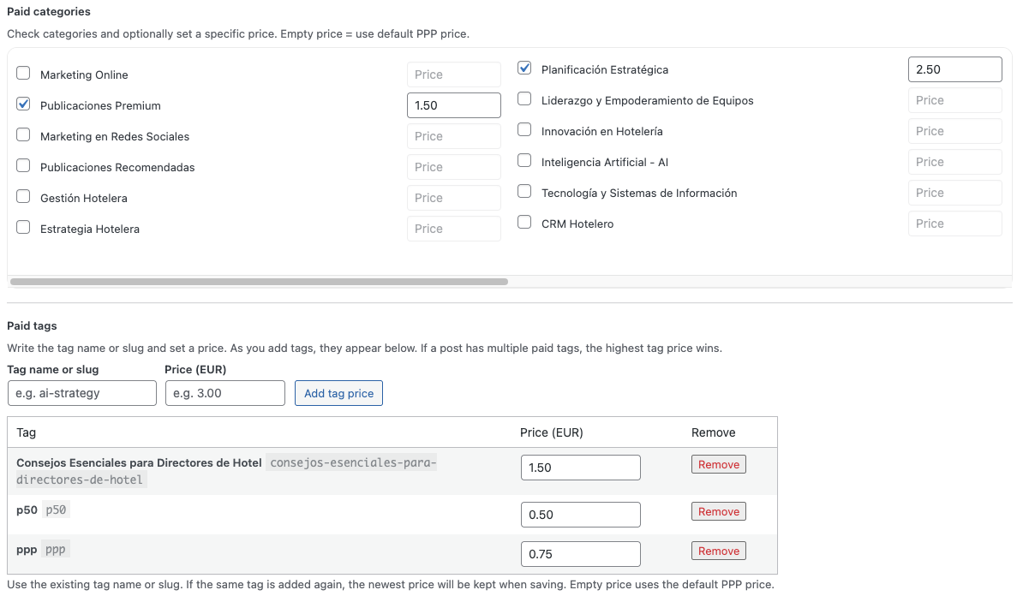Edit the 0.75 price for ppp tag
This screenshot has height=602, width=1017.
point(580,554)
